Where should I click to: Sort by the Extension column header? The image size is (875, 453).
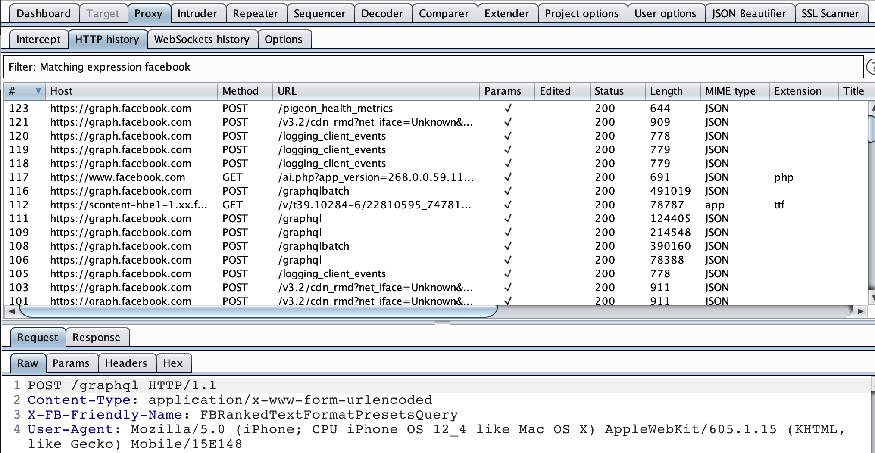pyautogui.click(x=804, y=91)
